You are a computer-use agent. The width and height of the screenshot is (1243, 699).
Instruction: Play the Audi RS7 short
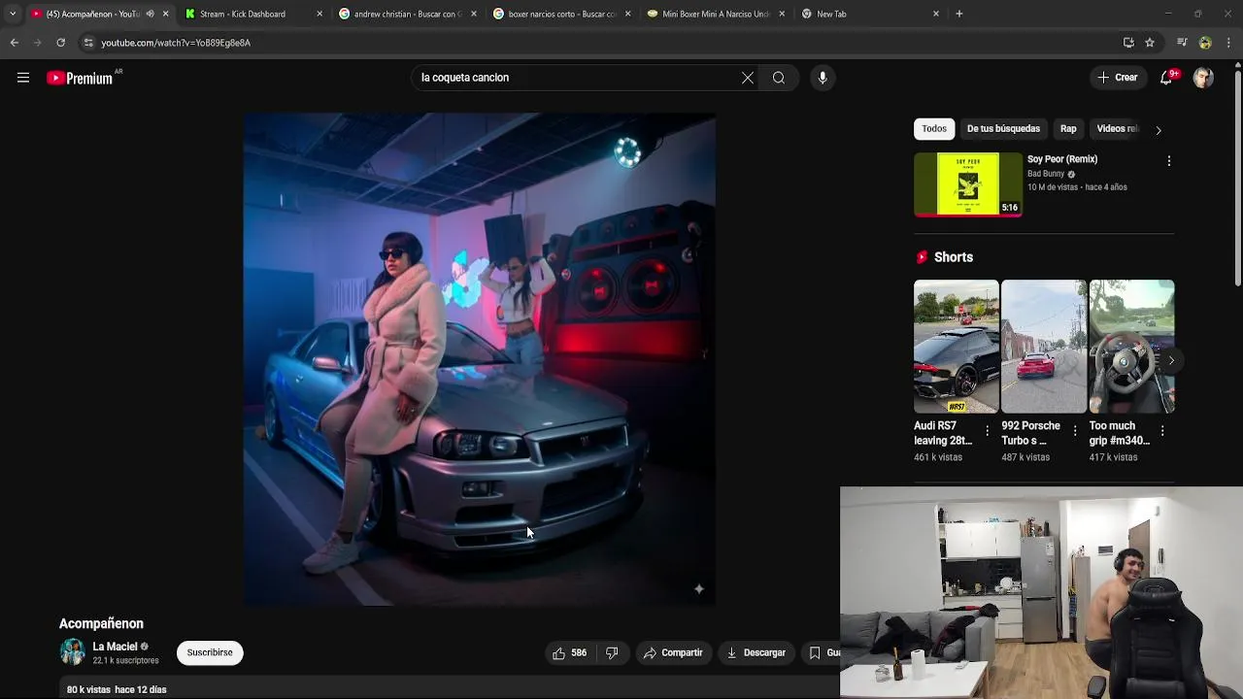956,347
